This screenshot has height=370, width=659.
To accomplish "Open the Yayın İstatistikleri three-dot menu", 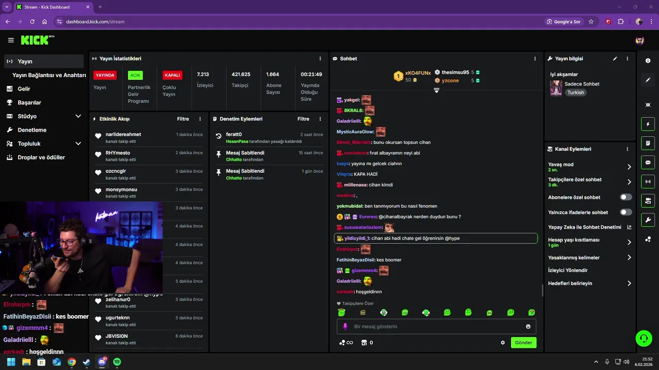I will (x=320, y=59).
